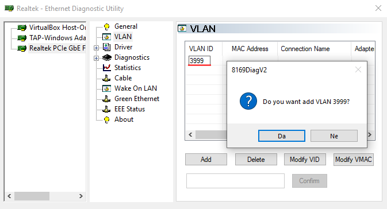Viewport: 387px width, 209px height.
Task: Select the TAP-Windows Adapter network card icon
Action: tap(22, 38)
